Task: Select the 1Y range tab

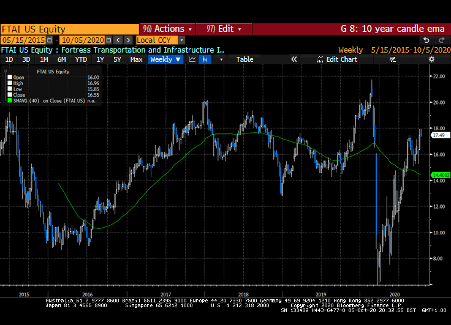Action: pos(100,59)
